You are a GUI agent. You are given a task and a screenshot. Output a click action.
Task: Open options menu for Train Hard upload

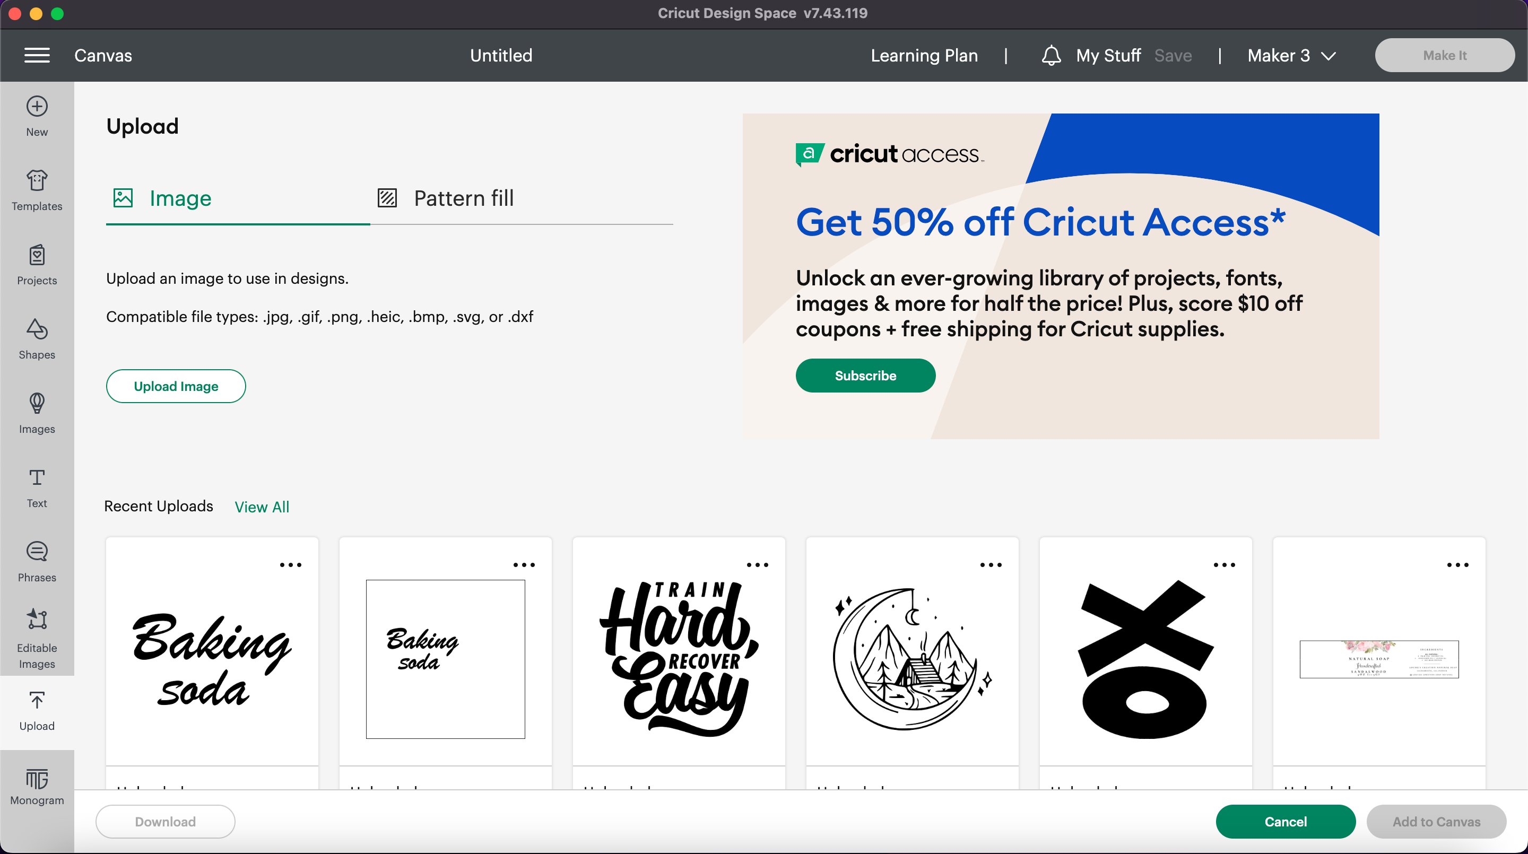(x=758, y=564)
